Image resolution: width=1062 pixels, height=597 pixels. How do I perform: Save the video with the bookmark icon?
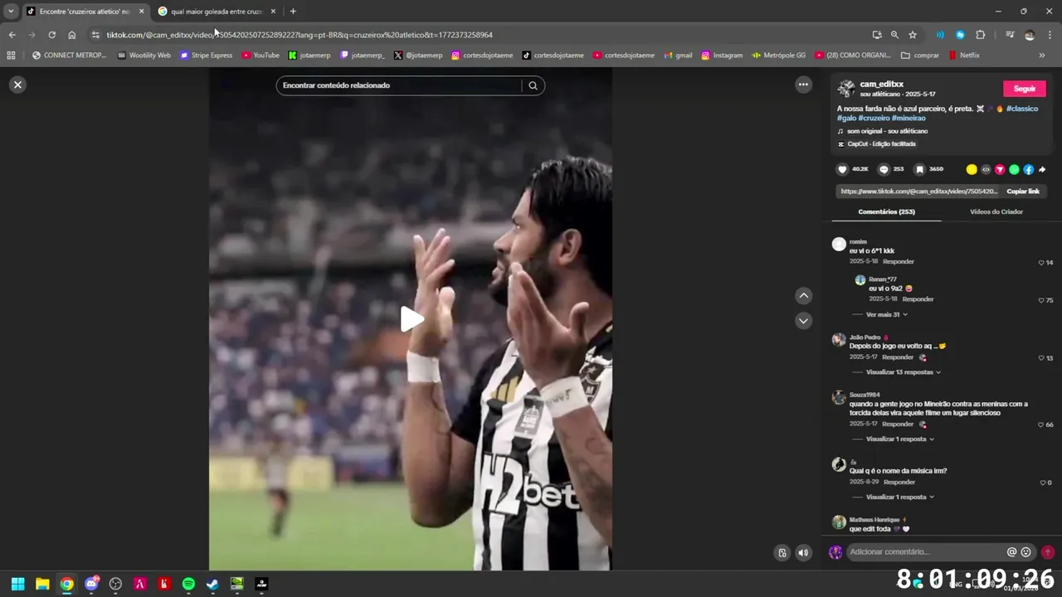click(x=919, y=169)
